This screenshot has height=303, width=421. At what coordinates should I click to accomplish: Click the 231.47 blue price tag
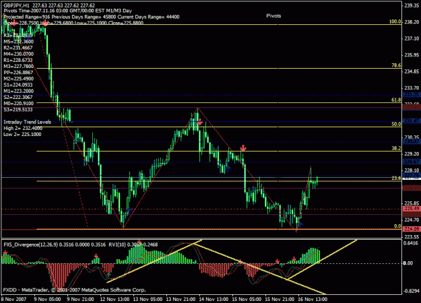point(412,121)
